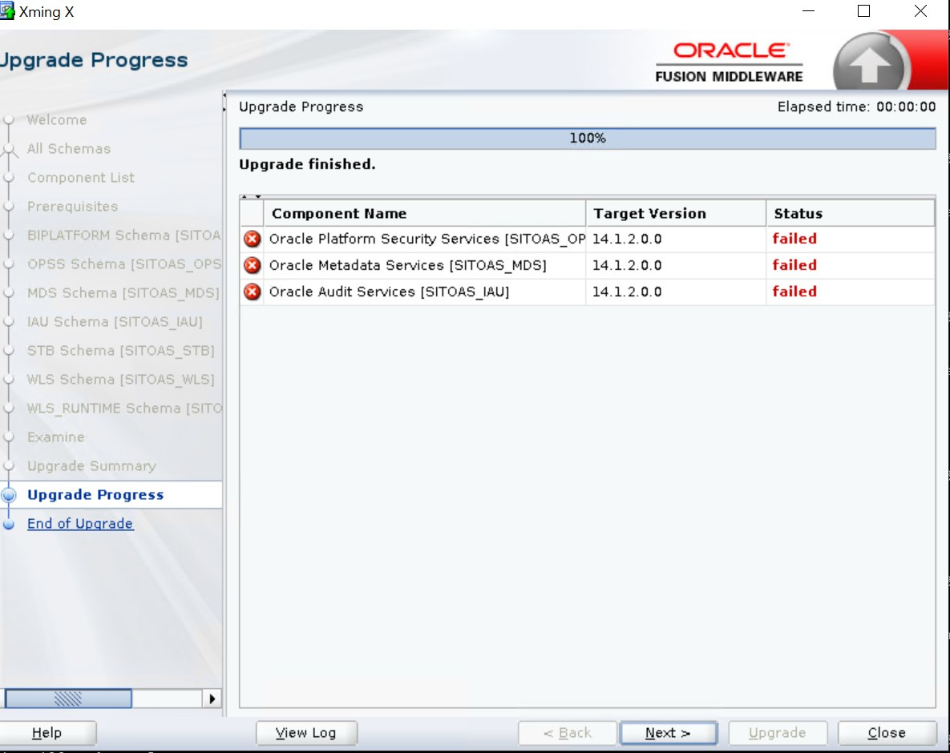Click failed status for Platform Security Services
Viewport: 950px width, 753px height.
[794, 239]
